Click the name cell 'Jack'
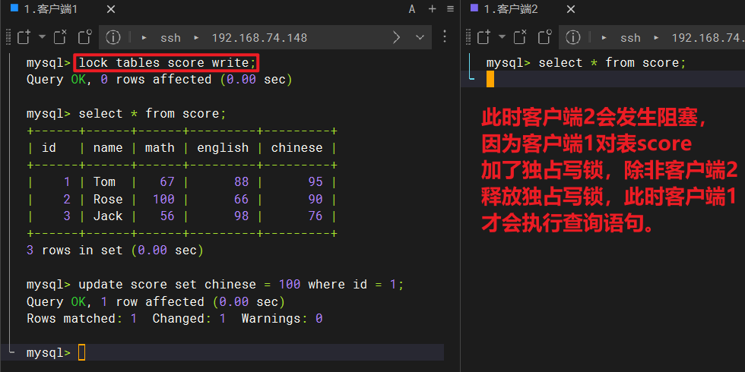Image resolution: width=745 pixels, height=372 pixels. (108, 216)
